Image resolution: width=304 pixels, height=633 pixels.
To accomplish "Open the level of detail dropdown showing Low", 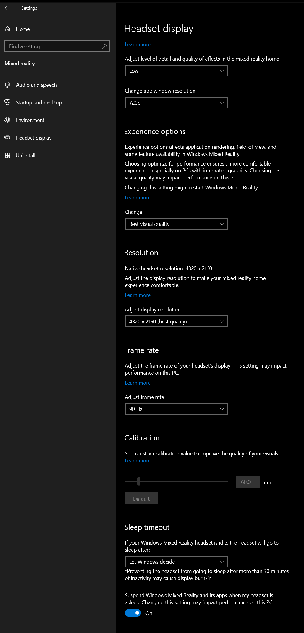I will [x=176, y=71].
